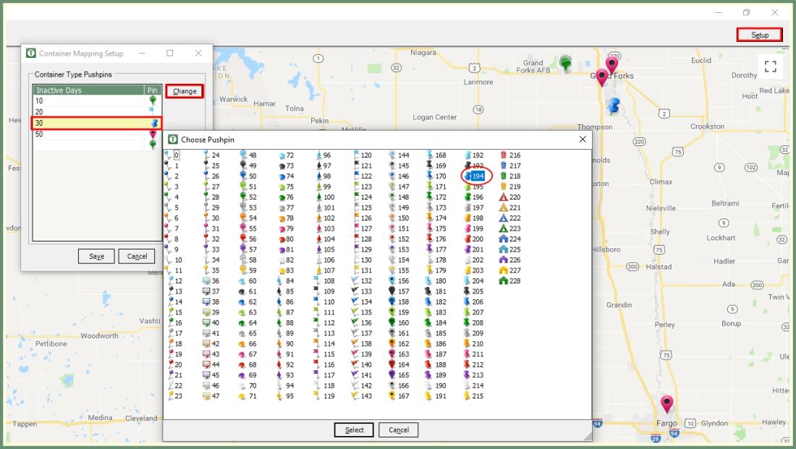This screenshot has height=449, width=796.
Task: Close the Choose Pushpin dialog
Action: [583, 140]
